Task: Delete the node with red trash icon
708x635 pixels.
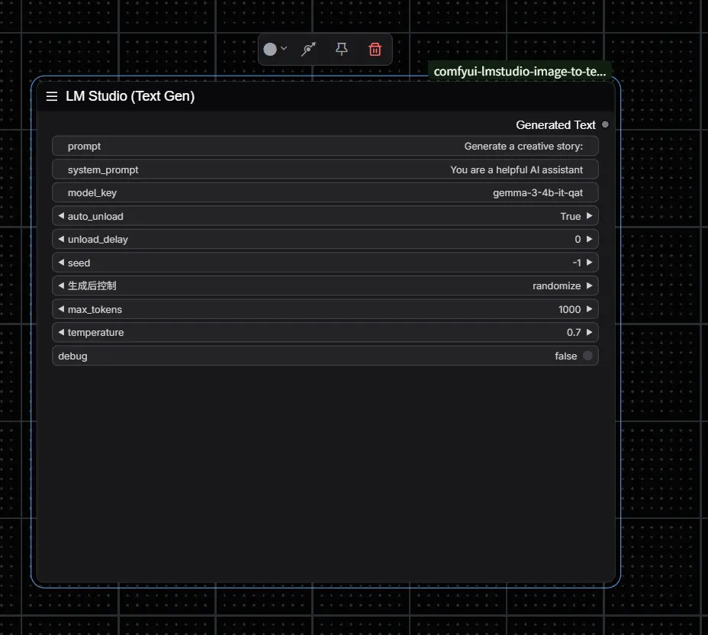Action: (x=375, y=50)
